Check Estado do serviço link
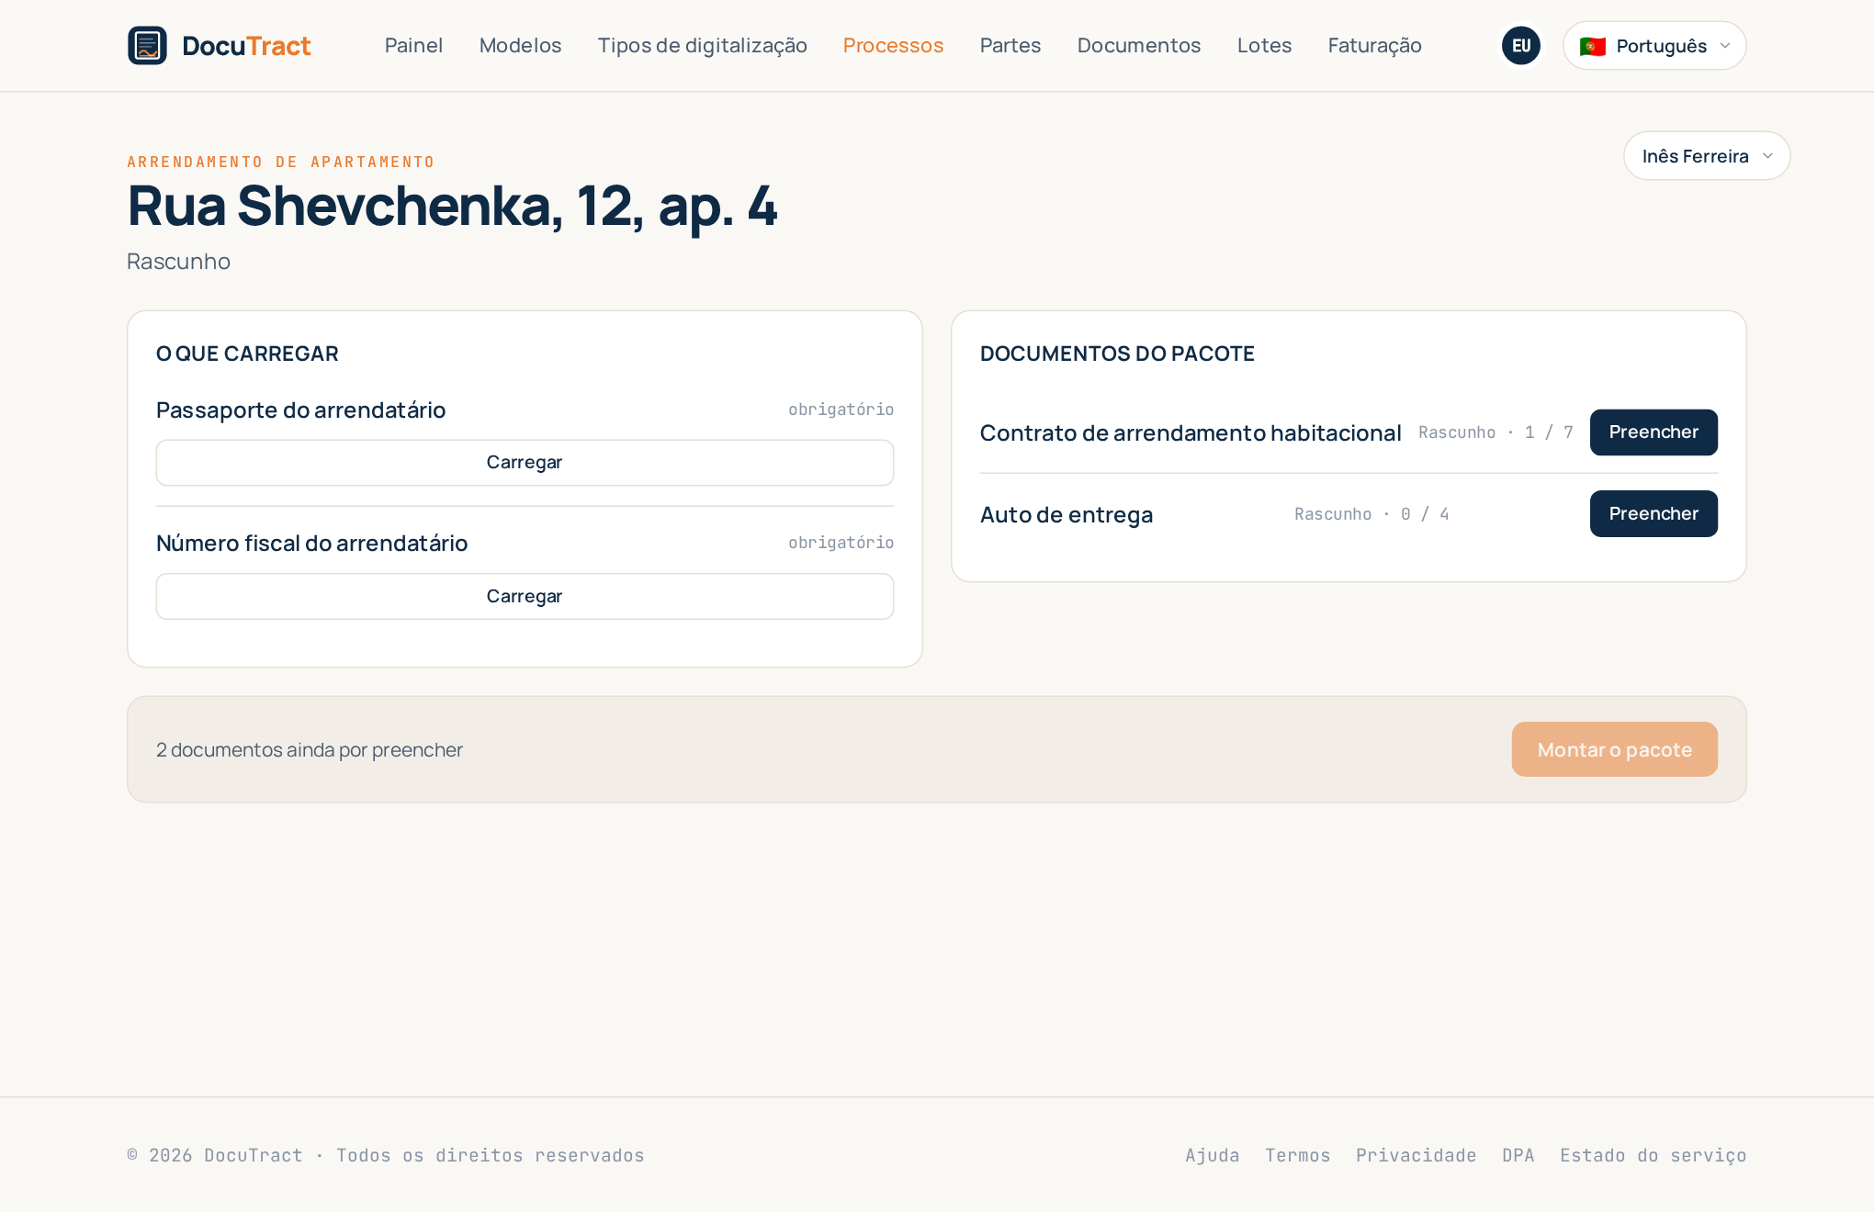The height and width of the screenshot is (1212, 1874). tap(1653, 1155)
